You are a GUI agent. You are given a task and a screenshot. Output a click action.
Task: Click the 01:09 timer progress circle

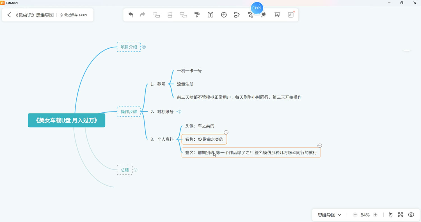[257, 8]
